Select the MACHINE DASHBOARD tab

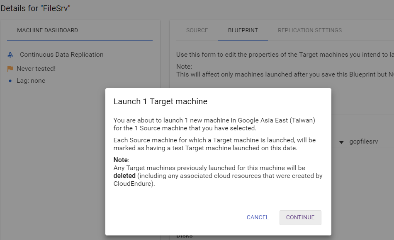(x=48, y=30)
